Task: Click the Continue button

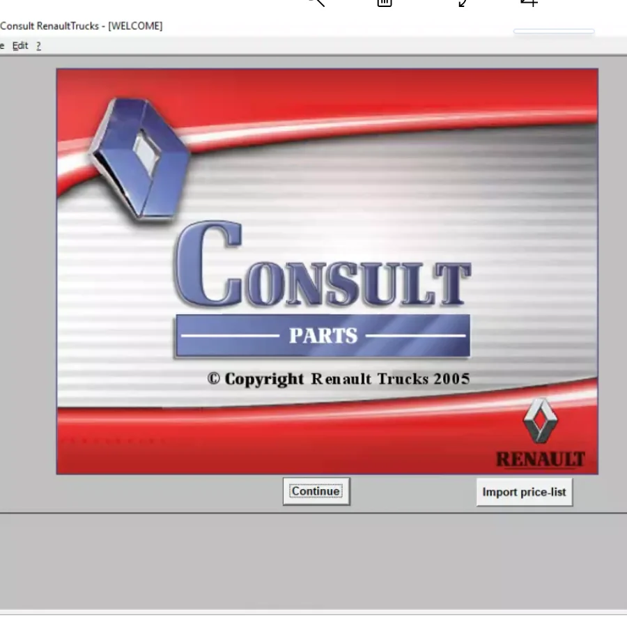Action: click(x=316, y=491)
